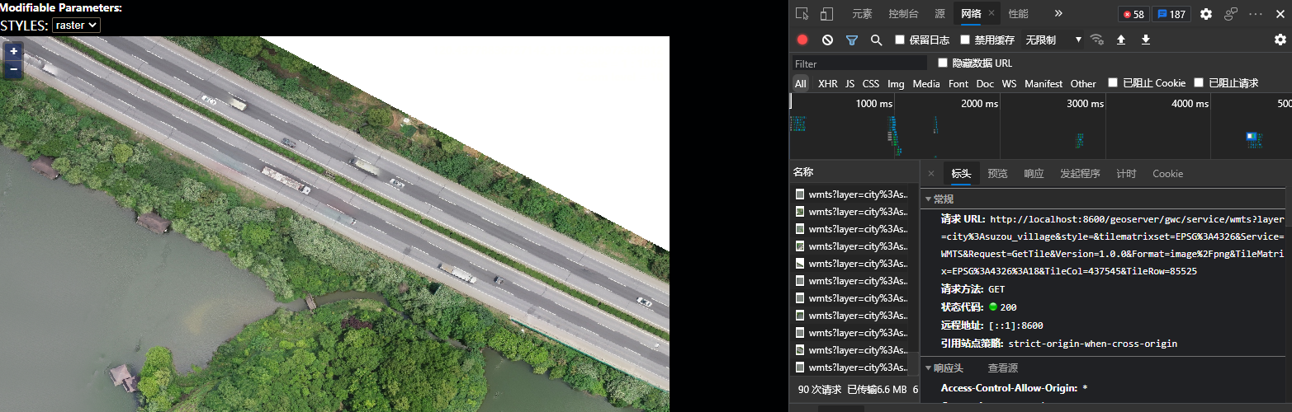Filter requests by WS
The image size is (1292, 412).
tap(1009, 83)
